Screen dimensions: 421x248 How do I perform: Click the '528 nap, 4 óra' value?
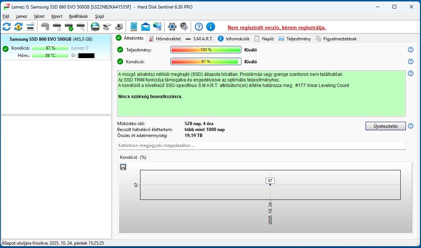(199, 124)
